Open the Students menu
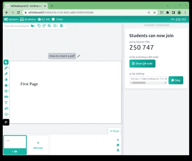The width and height of the screenshot is (192, 161). click(28, 19)
